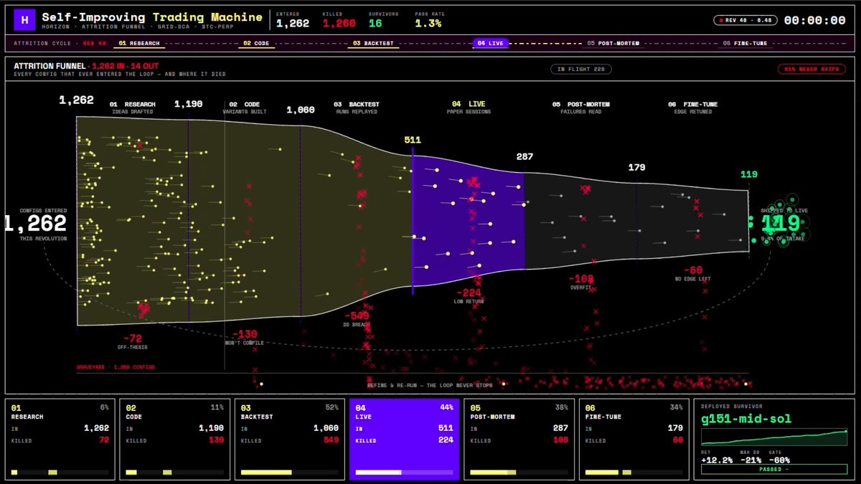
Task: Click the 00:00:00 timer readout
Action: point(814,20)
